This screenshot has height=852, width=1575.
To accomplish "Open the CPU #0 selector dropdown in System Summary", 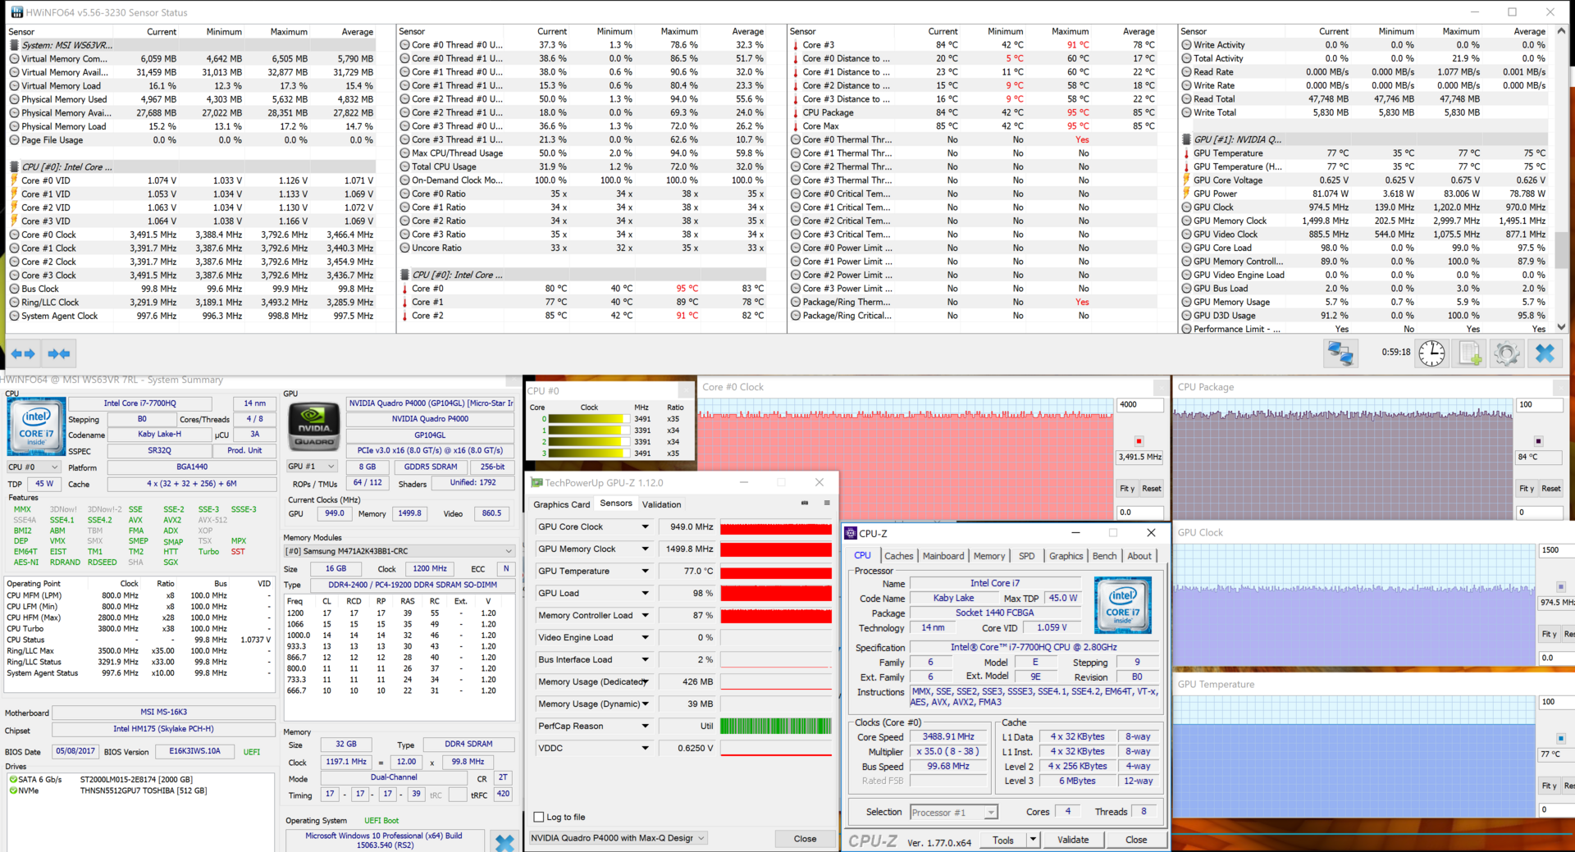I will tap(34, 467).
